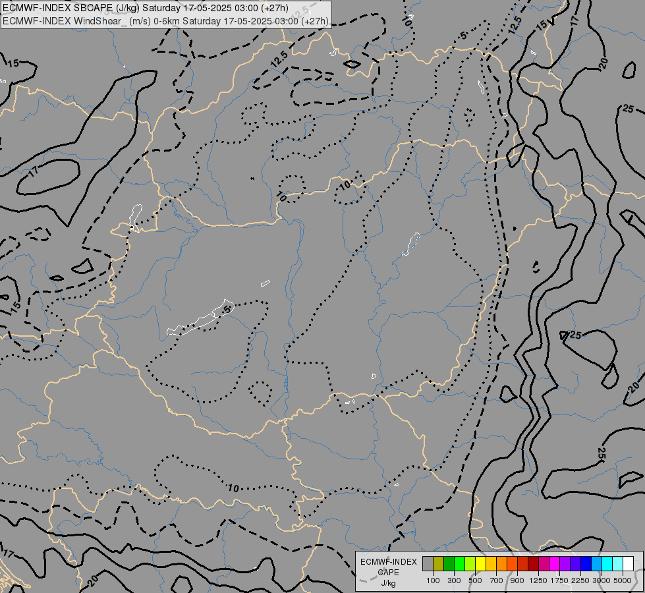Click the ECMWF-INDEX CAPE legend caption
This screenshot has height=593, width=645.
click(x=389, y=567)
